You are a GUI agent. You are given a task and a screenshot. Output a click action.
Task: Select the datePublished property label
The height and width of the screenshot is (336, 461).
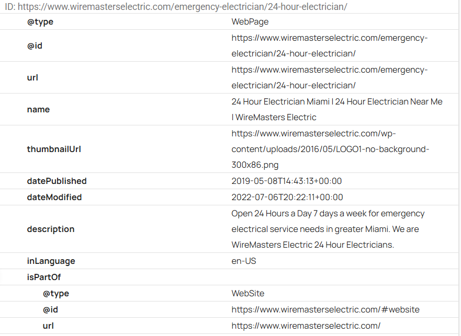(57, 181)
